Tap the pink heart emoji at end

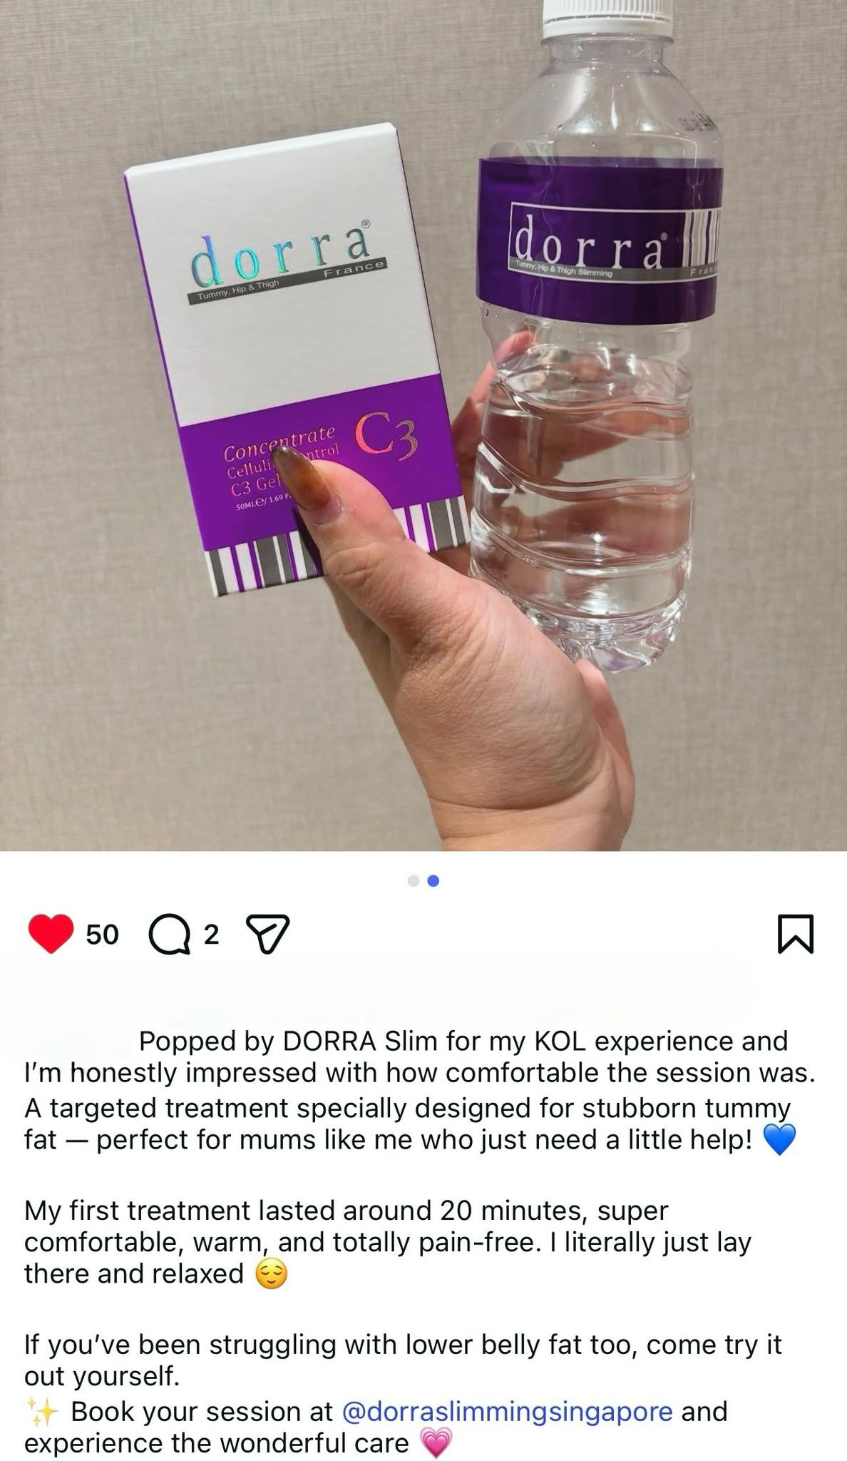tap(437, 1443)
